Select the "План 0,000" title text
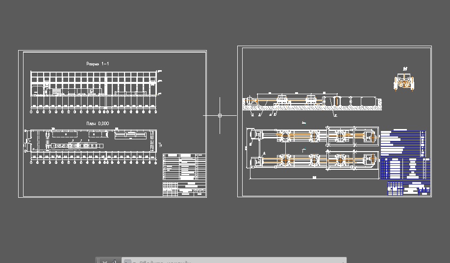 98,124
